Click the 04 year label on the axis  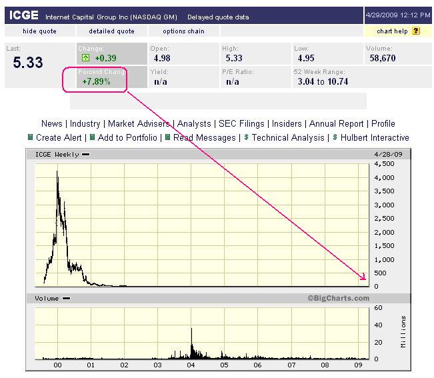click(x=191, y=365)
